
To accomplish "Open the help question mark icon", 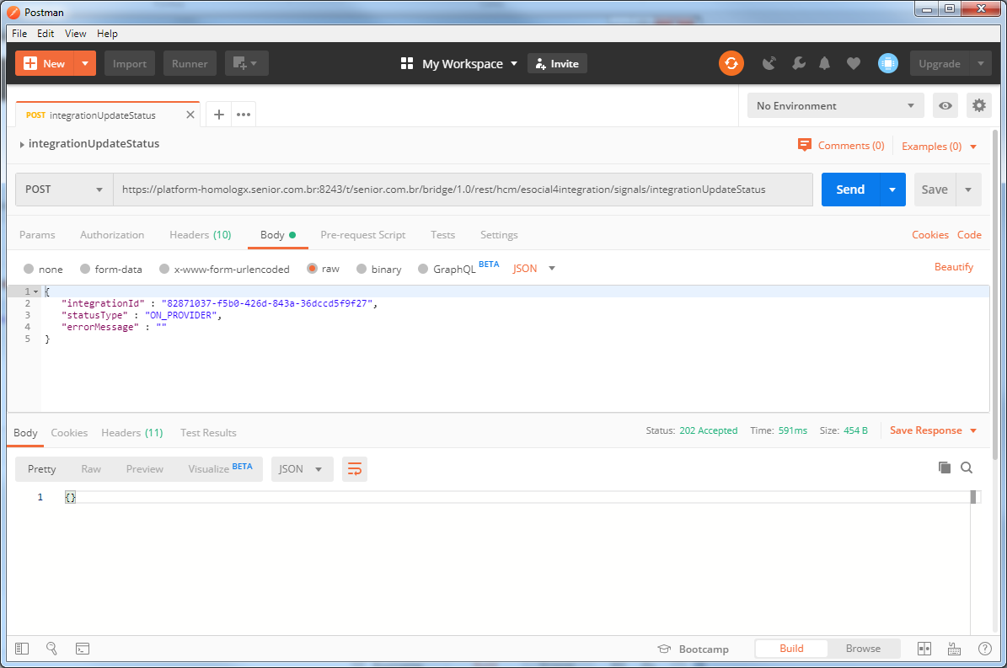I will 984,649.
